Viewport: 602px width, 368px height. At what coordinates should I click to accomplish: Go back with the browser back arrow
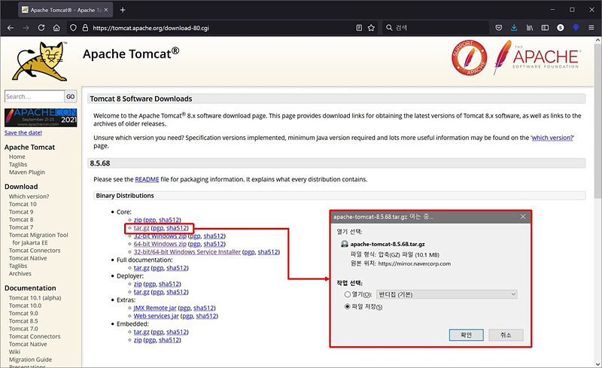pyautogui.click(x=11, y=28)
